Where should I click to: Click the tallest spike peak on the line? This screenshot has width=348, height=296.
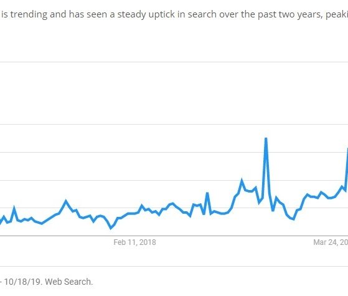[x=266, y=139]
